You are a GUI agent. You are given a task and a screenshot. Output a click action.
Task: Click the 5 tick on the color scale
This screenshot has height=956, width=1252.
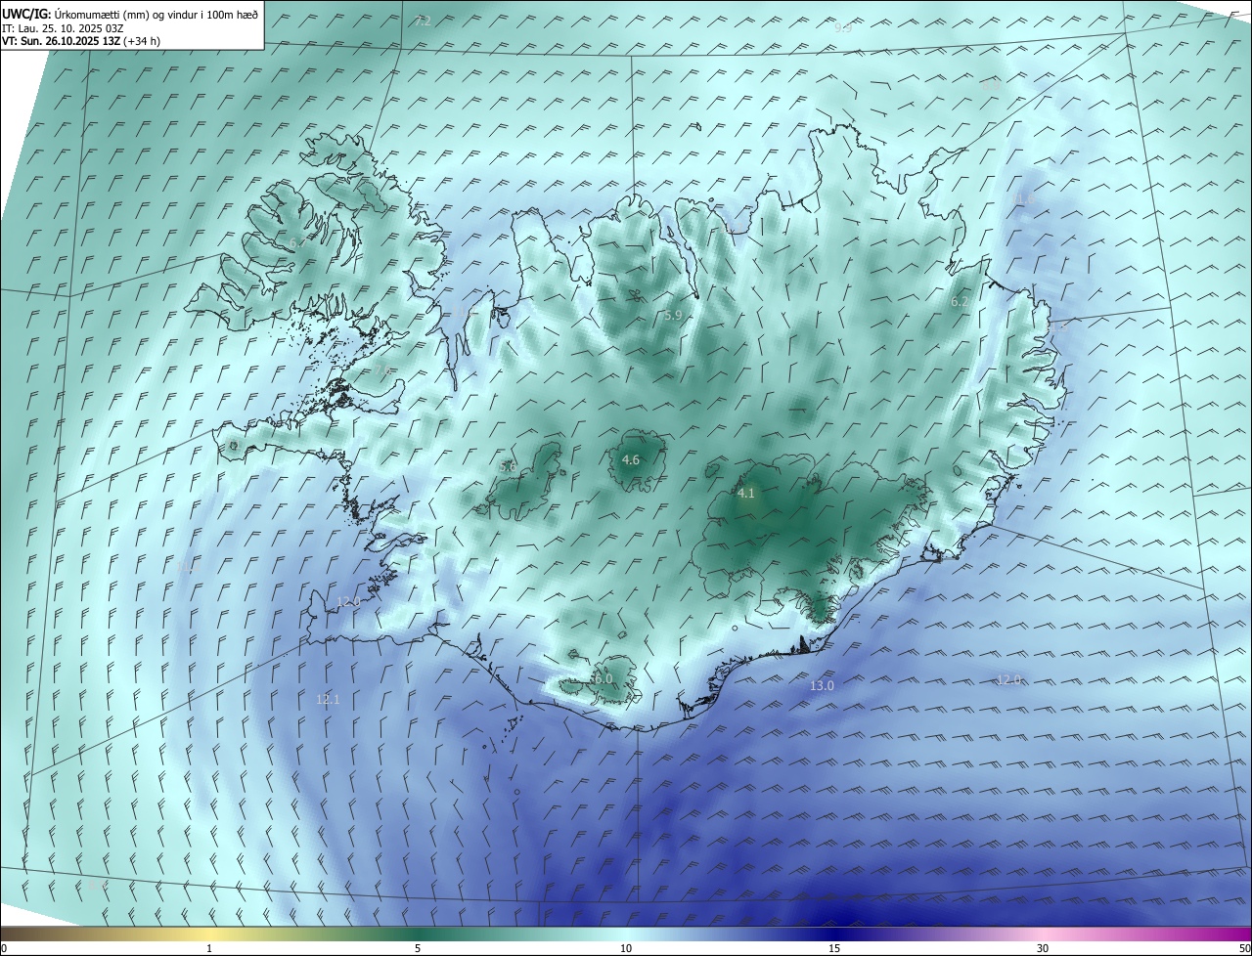418,949
